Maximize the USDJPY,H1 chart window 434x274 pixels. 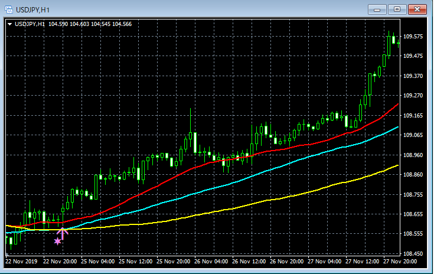397,9
